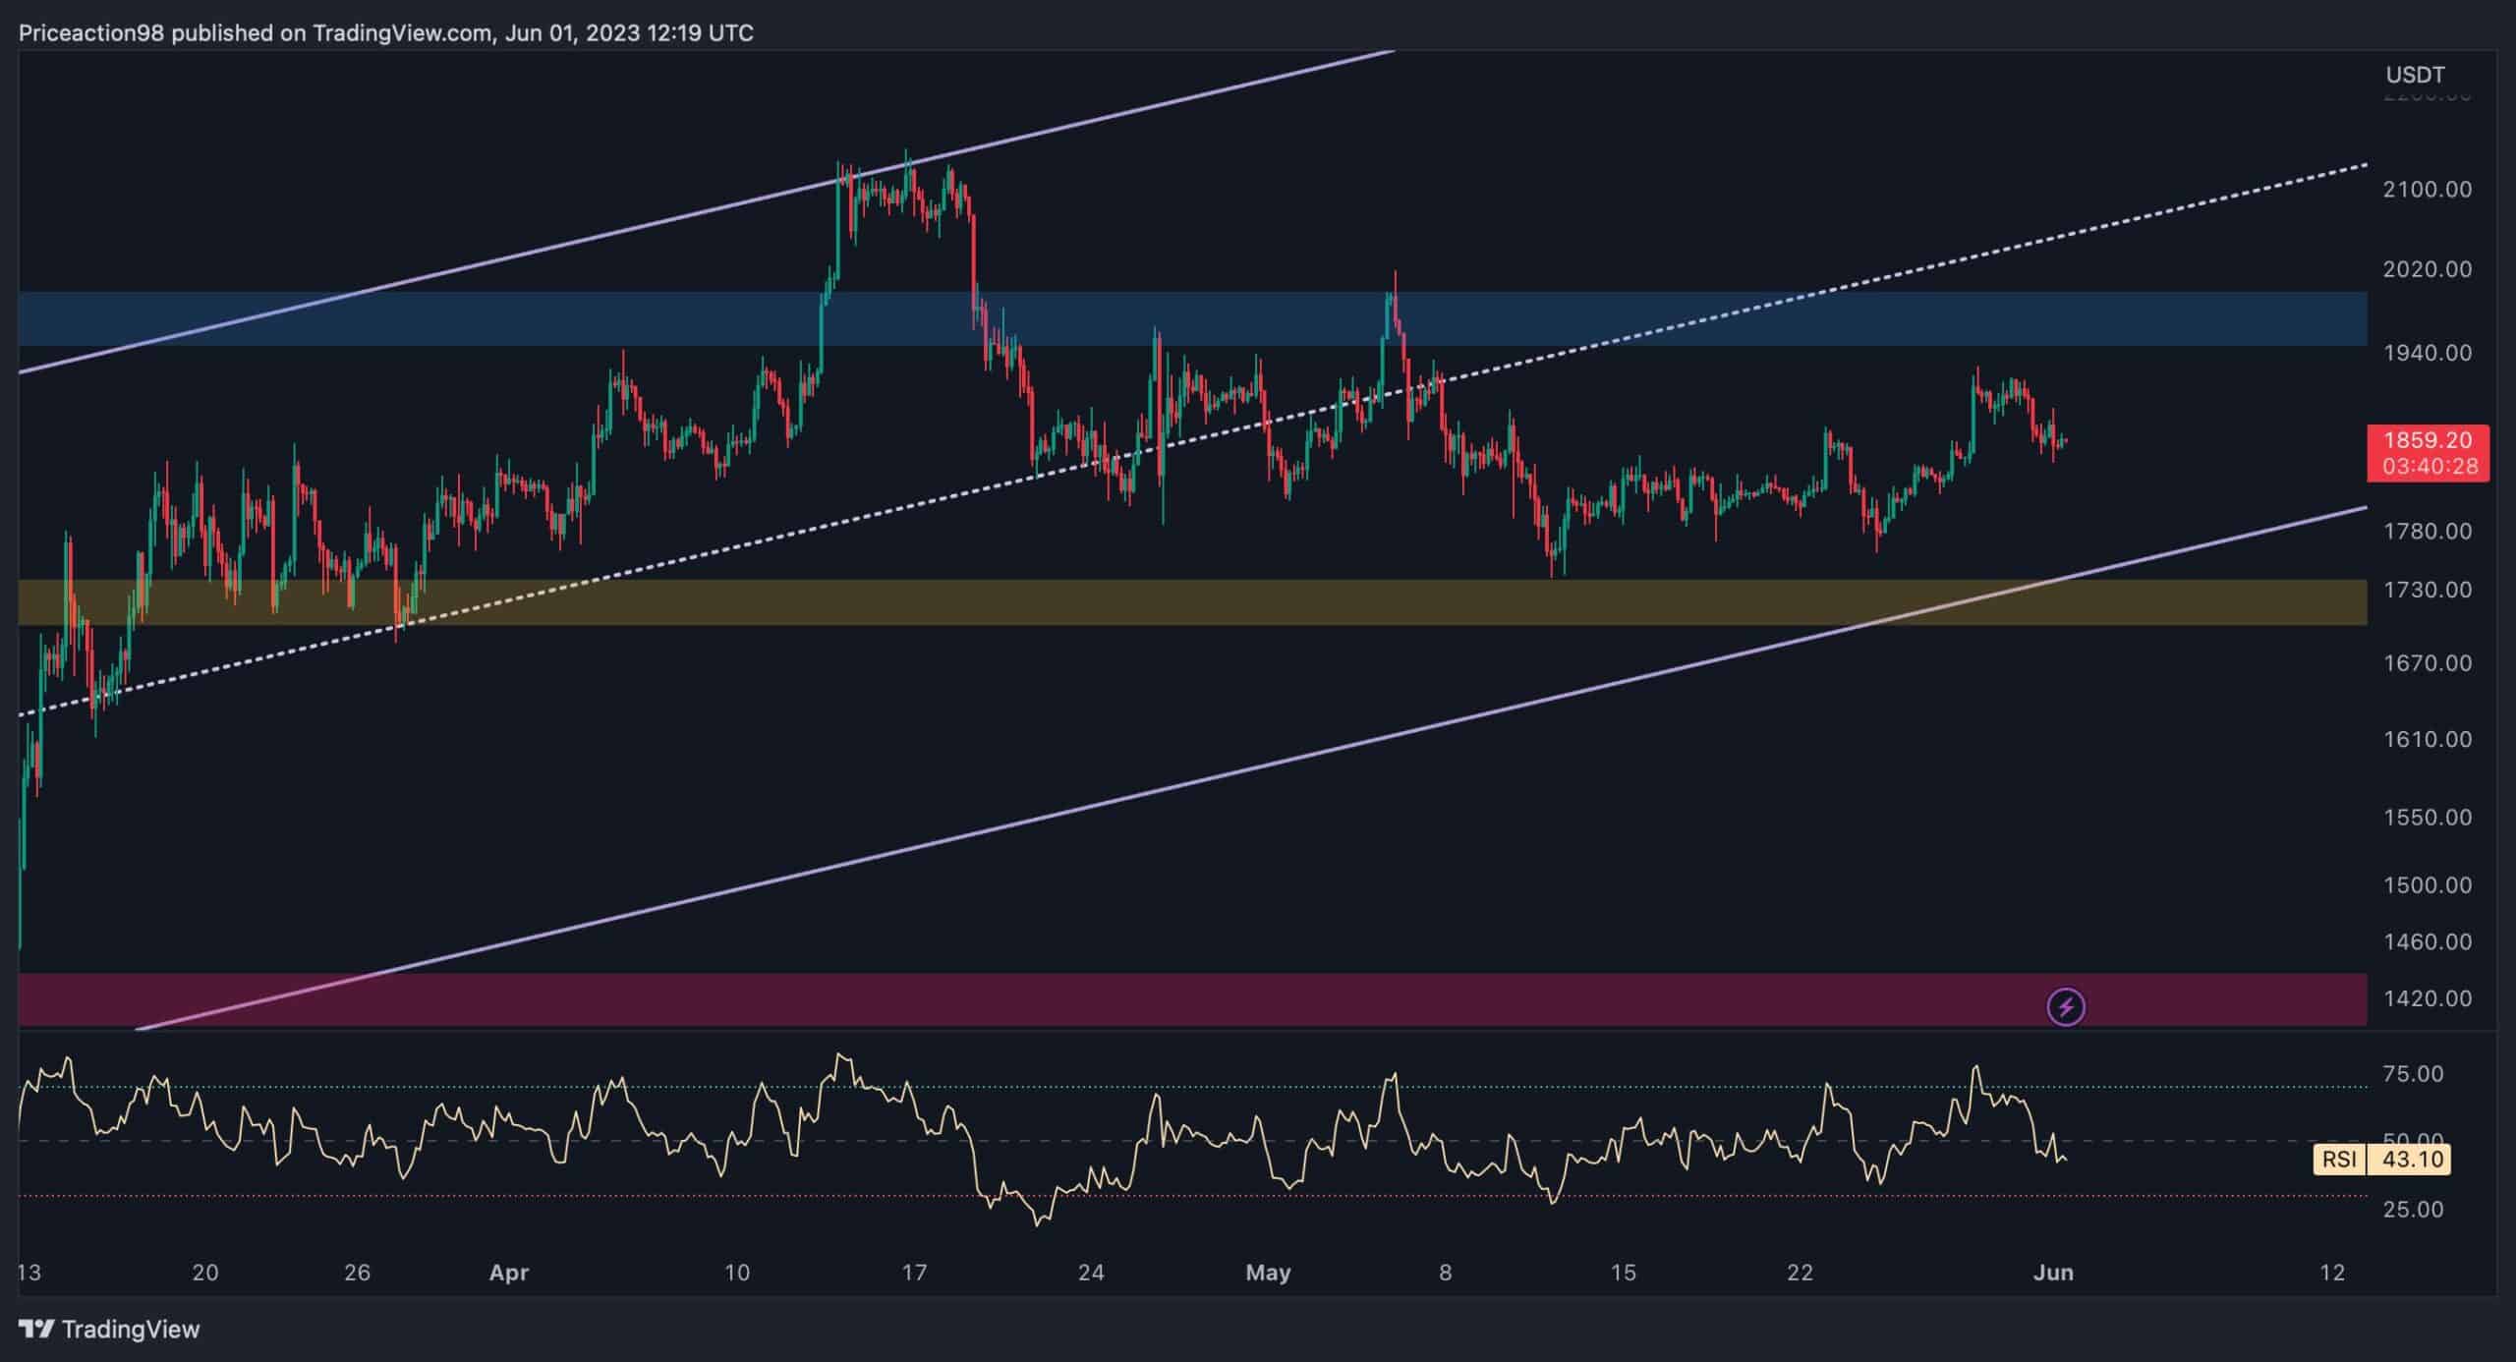Click the 1730.00 price axis label
The width and height of the screenshot is (2516, 1362).
[2427, 590]
